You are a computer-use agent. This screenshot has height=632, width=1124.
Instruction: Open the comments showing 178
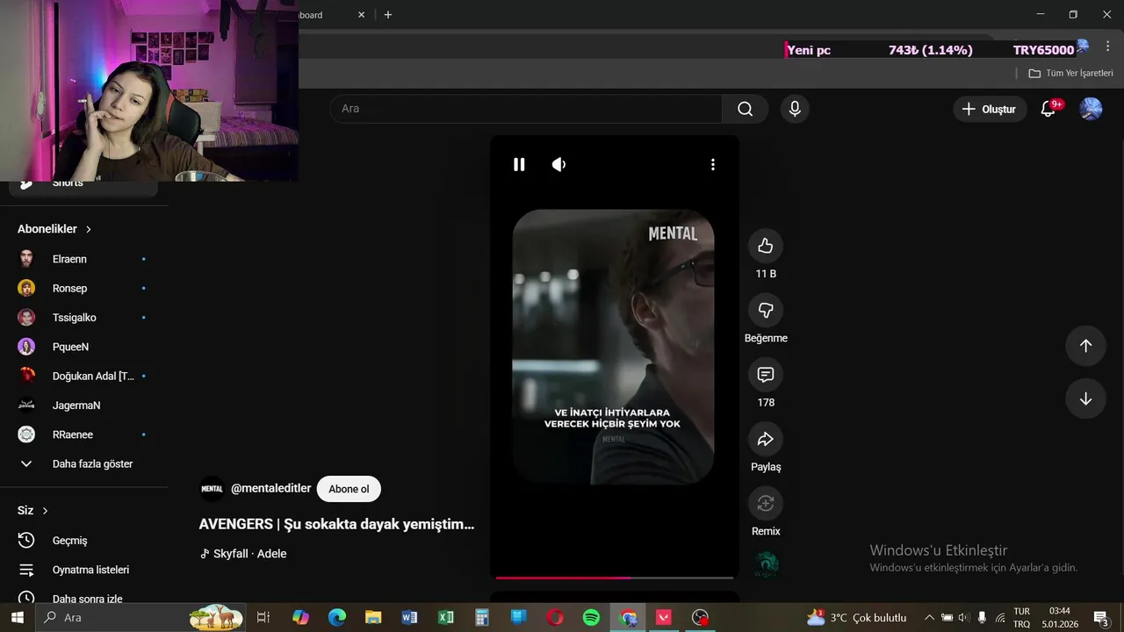(766, 375)
